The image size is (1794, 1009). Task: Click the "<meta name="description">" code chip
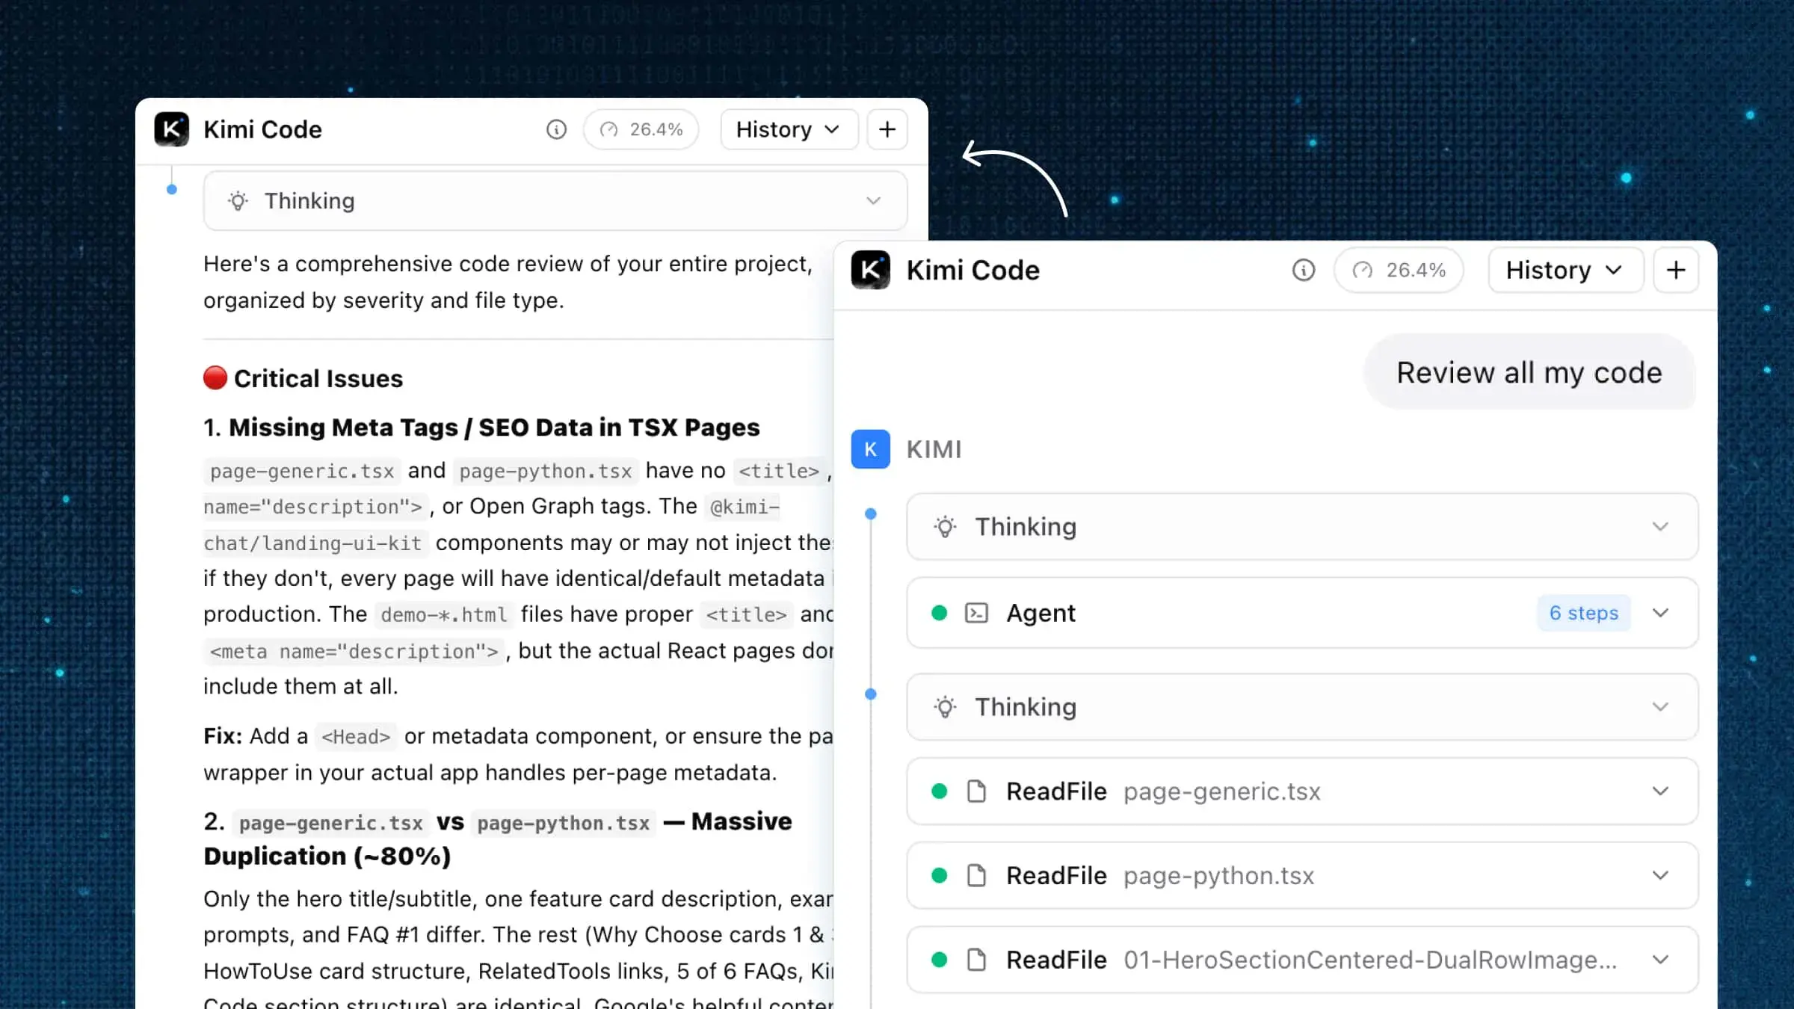tap(354, 651)
